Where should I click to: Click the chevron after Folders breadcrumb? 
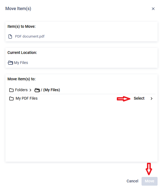[30, 90]
